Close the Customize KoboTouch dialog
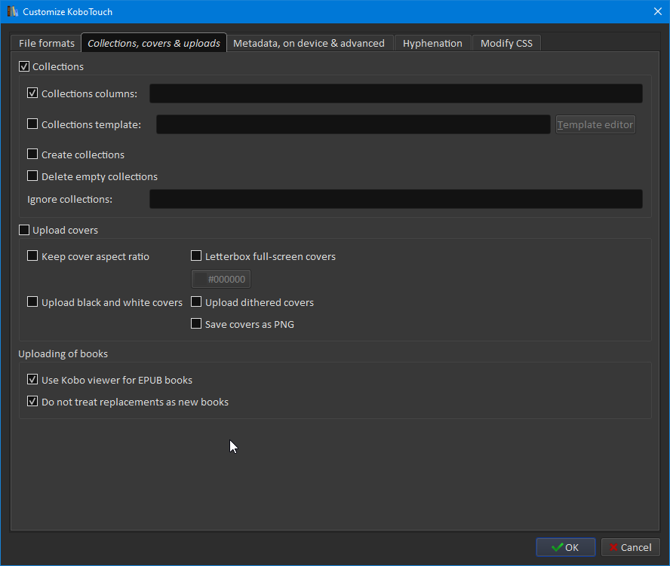This screenshot has width=670, height=566. click(x=658, y=11)
